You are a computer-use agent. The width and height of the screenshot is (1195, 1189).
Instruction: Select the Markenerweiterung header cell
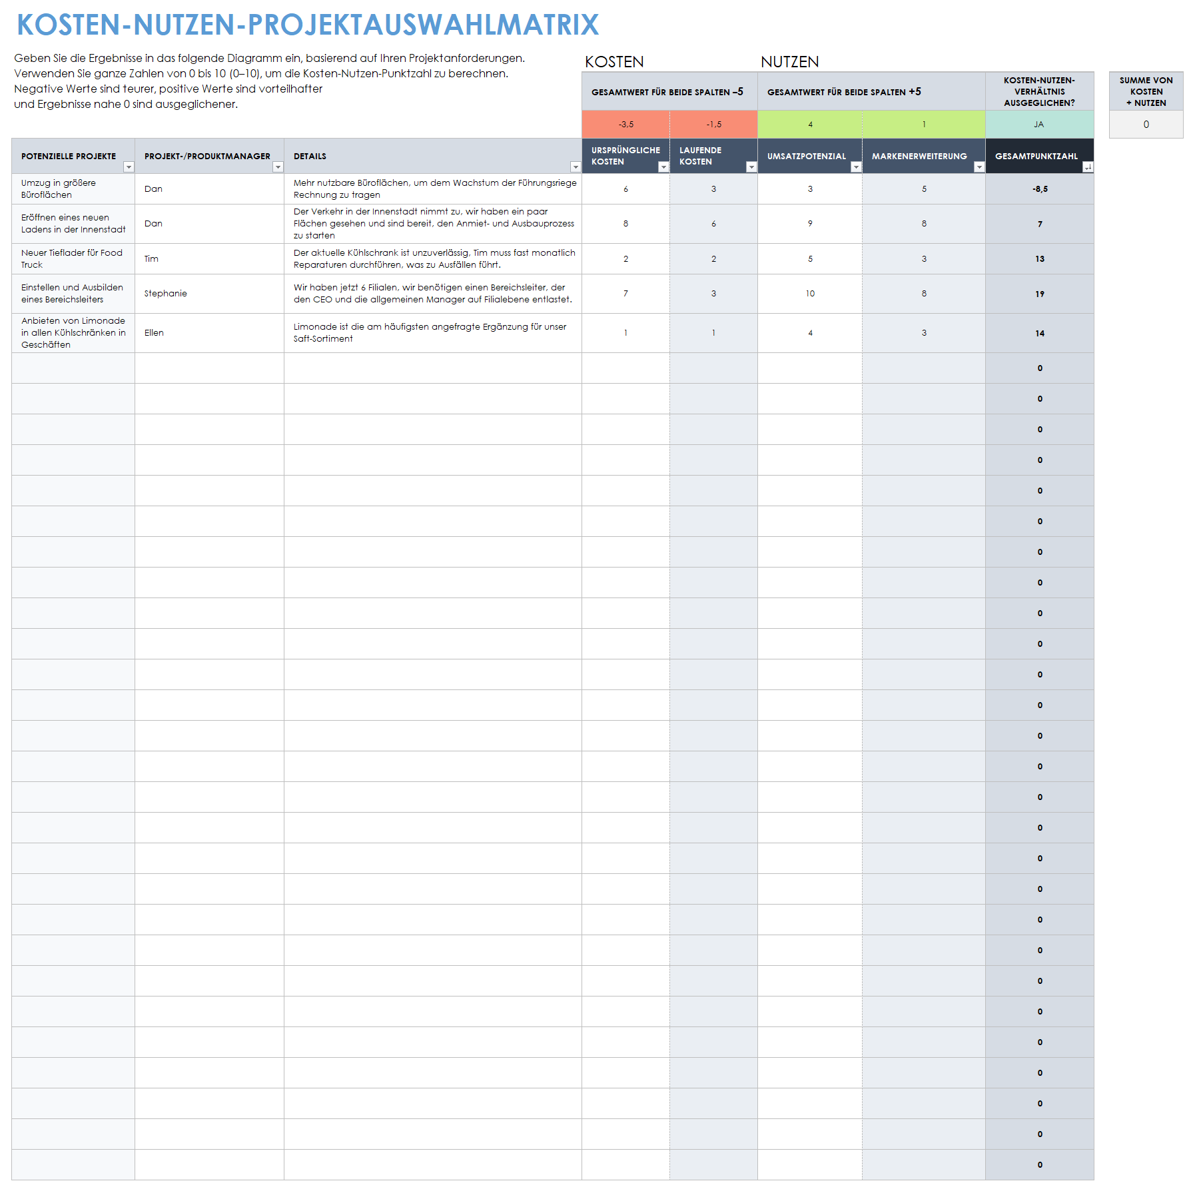click(x=924, y=156)
